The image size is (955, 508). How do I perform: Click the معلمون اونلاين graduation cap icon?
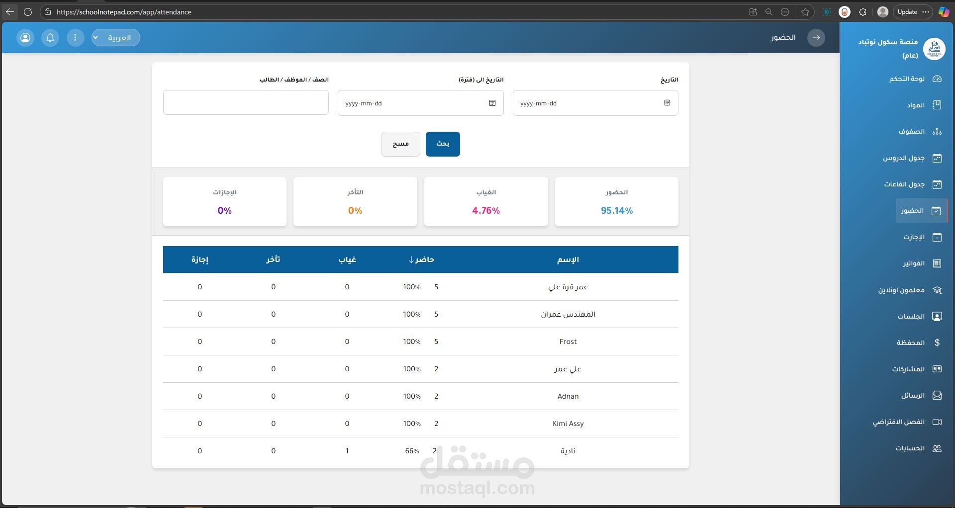(x=937, y=290)
